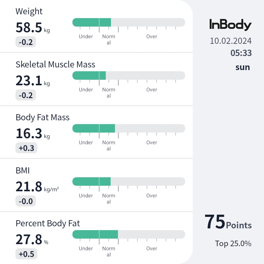The height and width of the screenshot is (264, 264).
Task: Click the InBody logo
Action: coord(230,25)
